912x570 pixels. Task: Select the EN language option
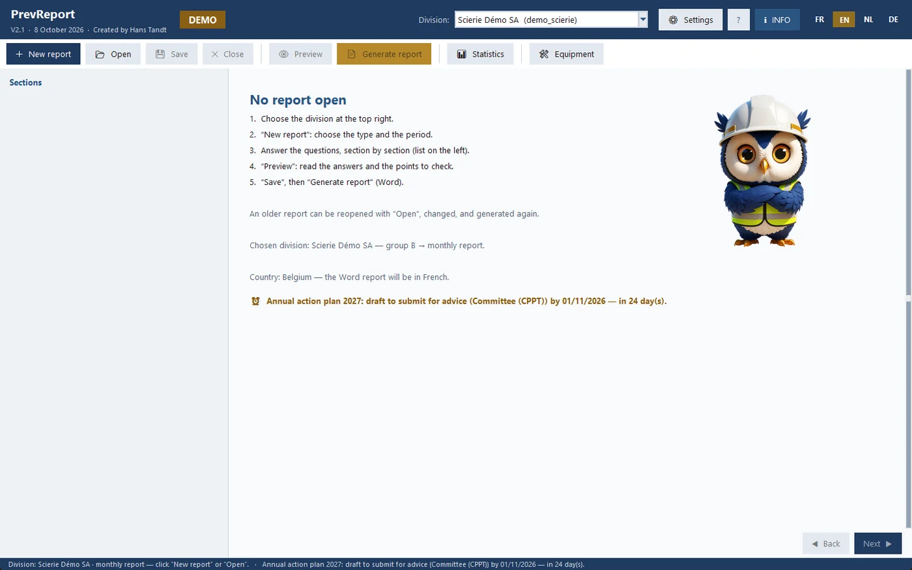[x=844, y=20]
